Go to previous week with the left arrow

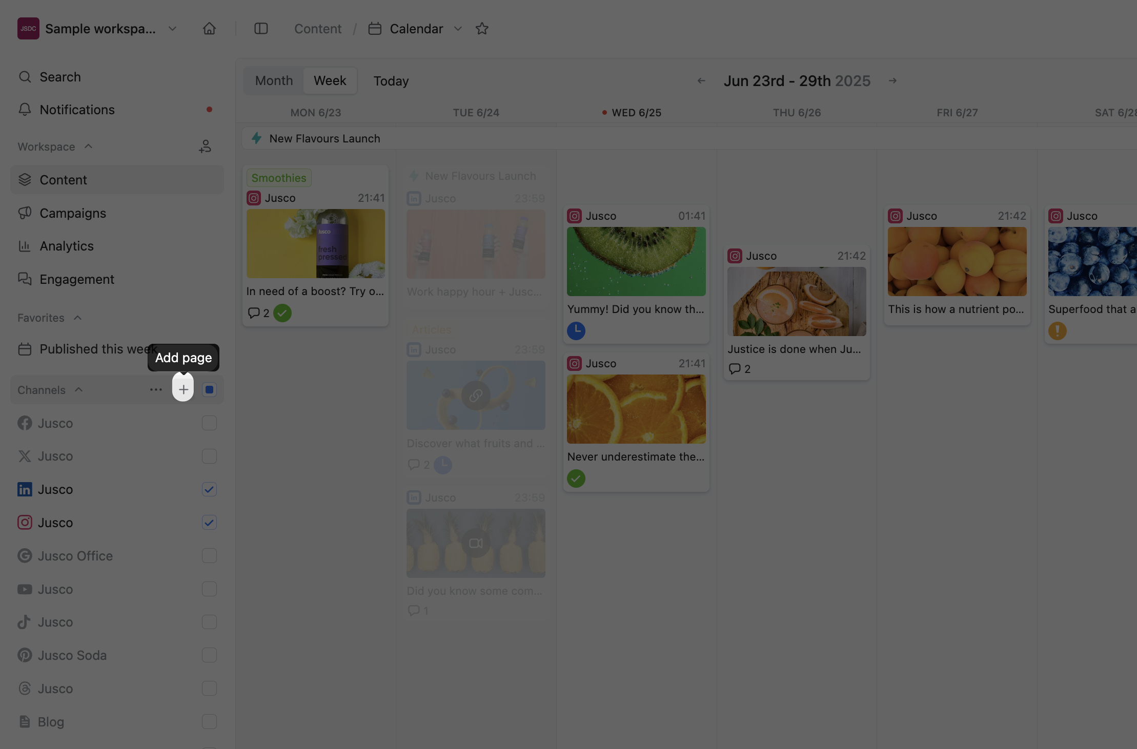tap(701, 81)
